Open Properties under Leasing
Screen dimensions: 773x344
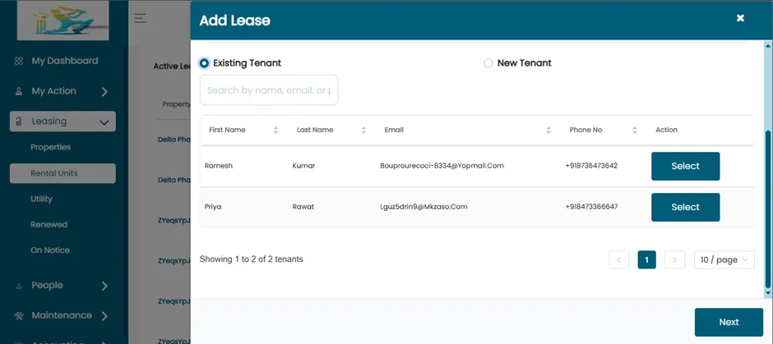(50, 147)
